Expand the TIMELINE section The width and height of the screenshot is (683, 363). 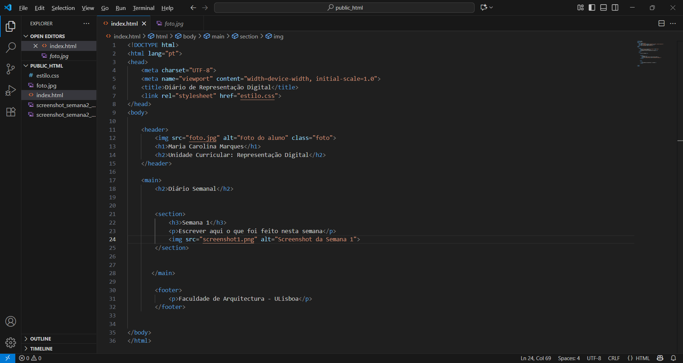click(x=41, y=349)
